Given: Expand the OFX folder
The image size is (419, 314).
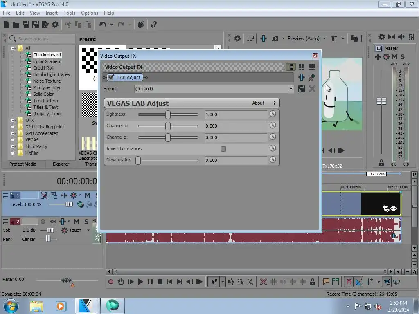Looking at the screenshot, I should pyautogui.click(x=13, y=121).
